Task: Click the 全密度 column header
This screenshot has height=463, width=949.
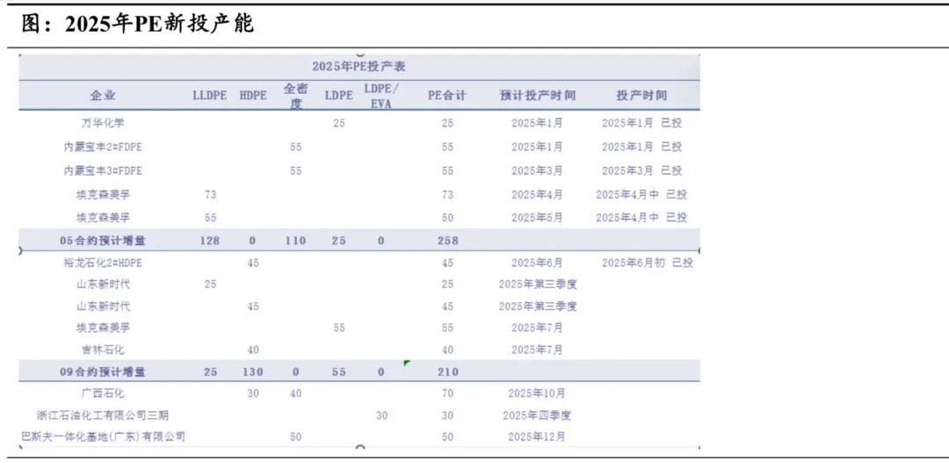Action: point(295,96)
